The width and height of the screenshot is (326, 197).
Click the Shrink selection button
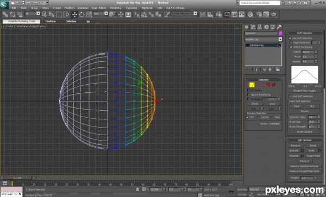click(x=255, y=104)
